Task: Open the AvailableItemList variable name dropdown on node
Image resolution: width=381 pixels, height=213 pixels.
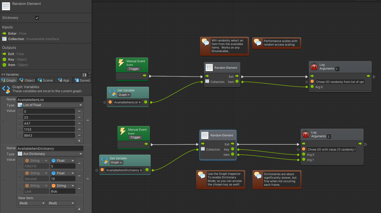Action: (128, 102)
